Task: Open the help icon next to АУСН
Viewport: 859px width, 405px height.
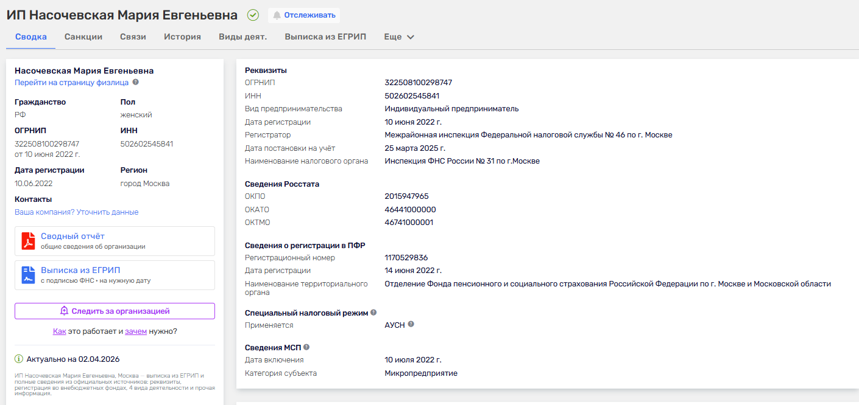Action: coord(411,324)
